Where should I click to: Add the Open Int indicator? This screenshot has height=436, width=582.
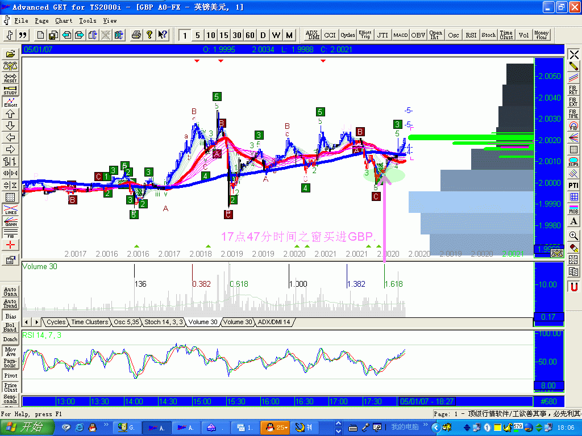coord(435,35)
